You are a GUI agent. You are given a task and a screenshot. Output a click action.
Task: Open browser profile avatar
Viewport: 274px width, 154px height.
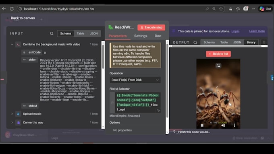246,9
